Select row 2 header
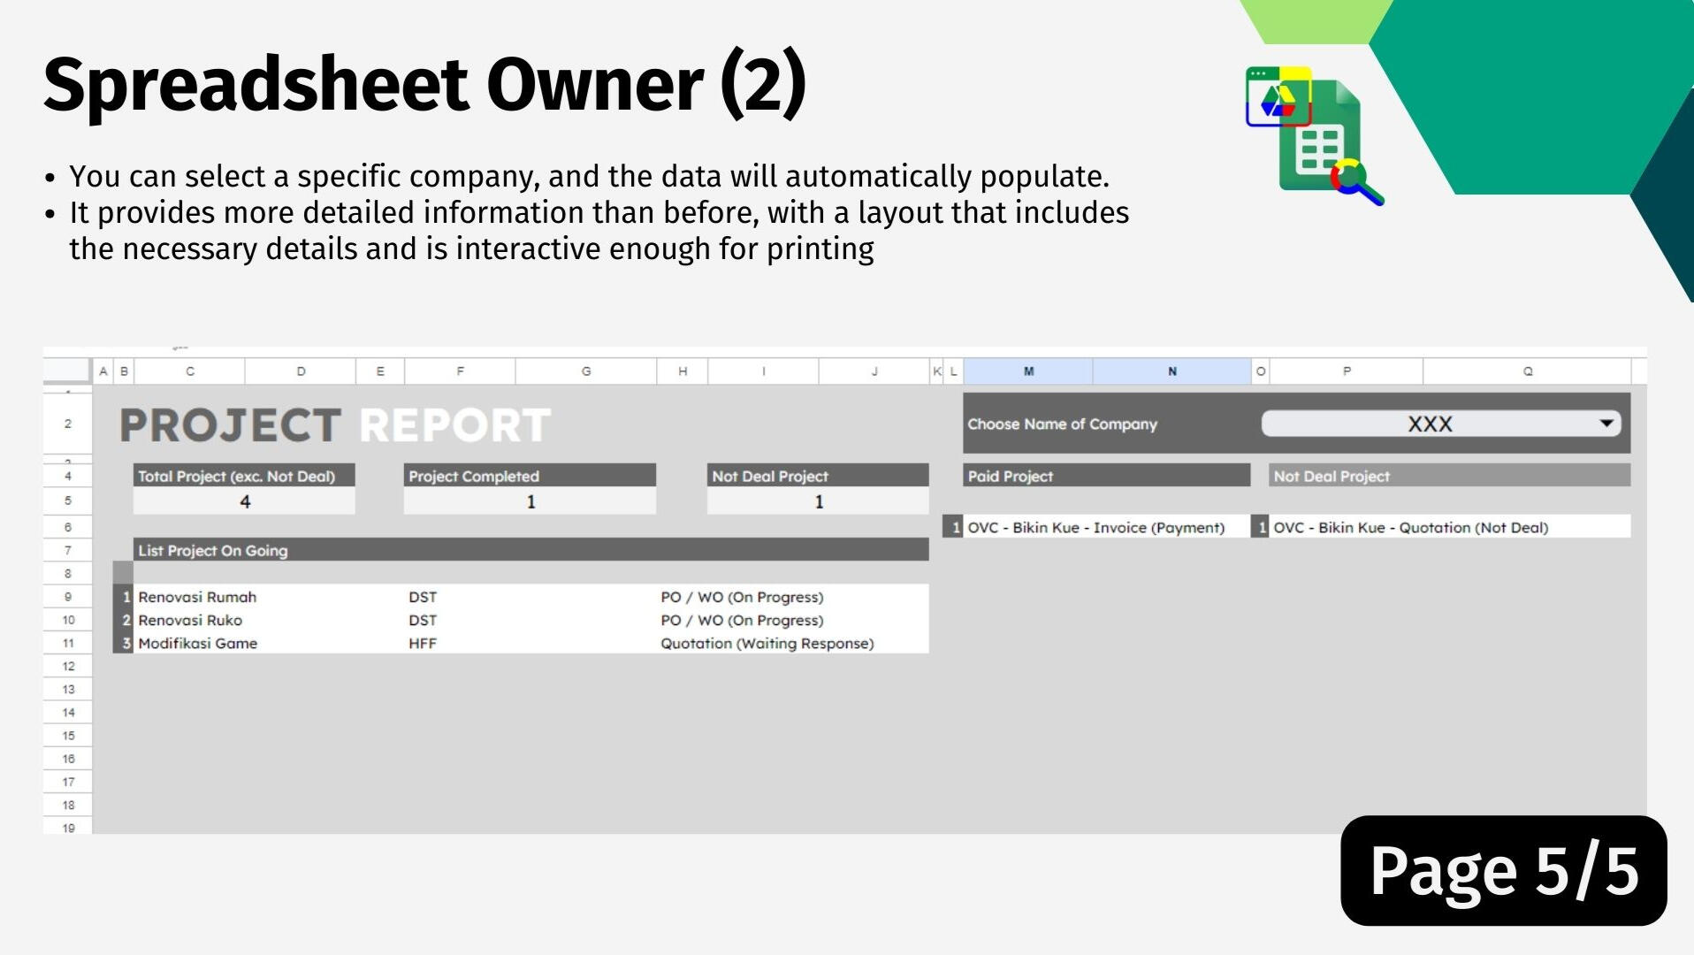The height and width of the screenshot is (955, 1694). click(67, 424)
